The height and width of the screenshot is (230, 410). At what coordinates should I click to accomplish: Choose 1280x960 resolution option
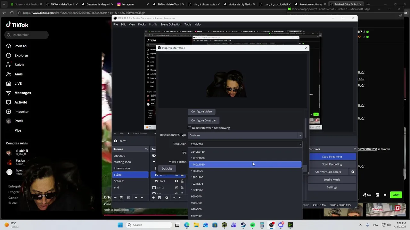tap(245, 177)
